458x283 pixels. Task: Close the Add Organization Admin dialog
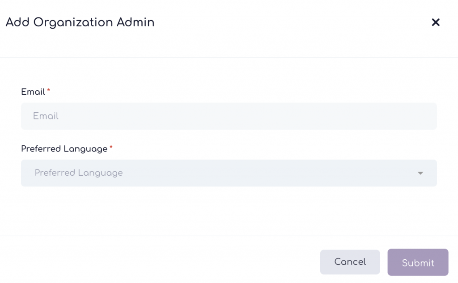(x=435, y=22)
